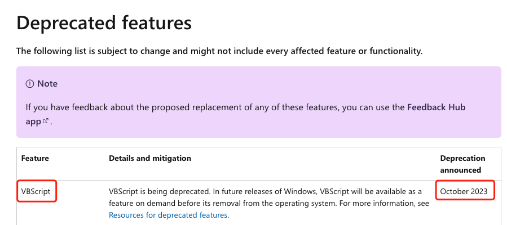Click the Note label in purple box
The image size is (507, 225).
[47, 84]
